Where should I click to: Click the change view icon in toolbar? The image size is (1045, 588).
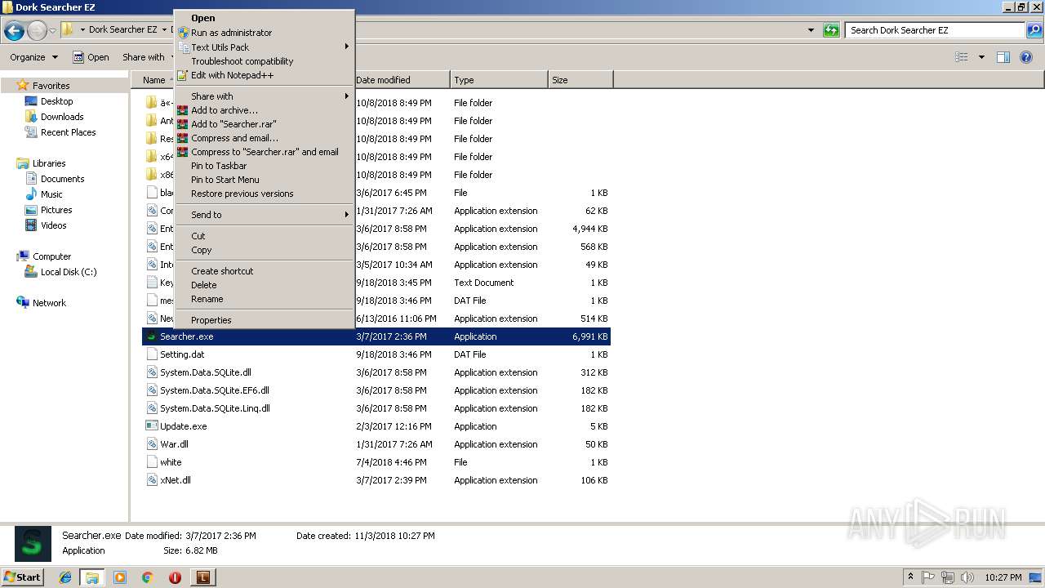[x=962, y=57]
